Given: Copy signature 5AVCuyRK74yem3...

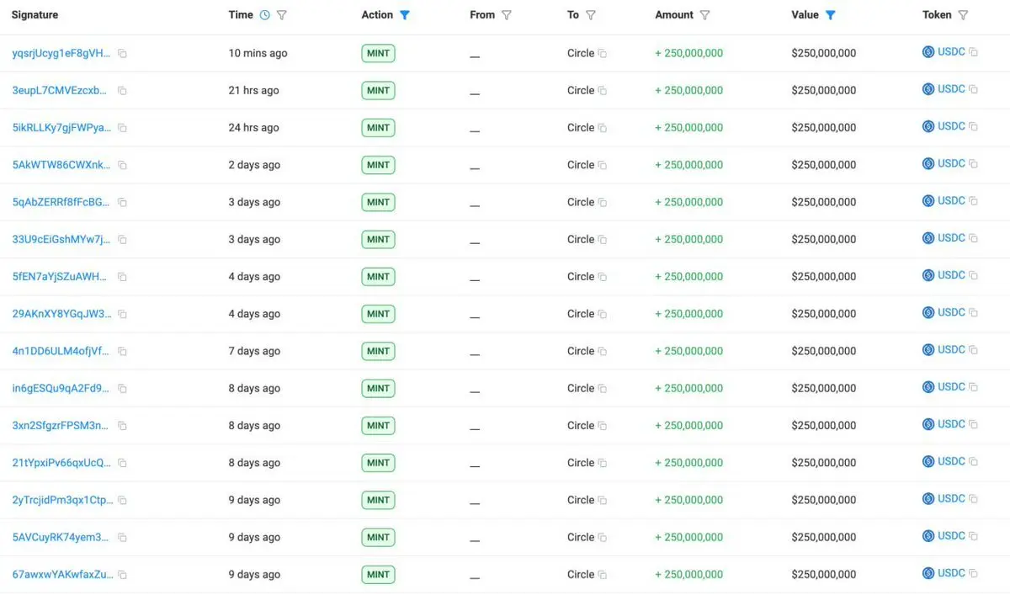Looking at the screenshot, I should coord(122,538).
